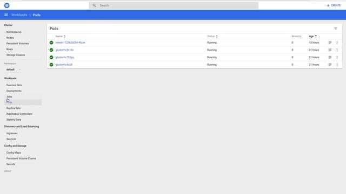Open the three-dot menu of glusterfs-0n19x
The image size is (346, 194).
[337, 50]
